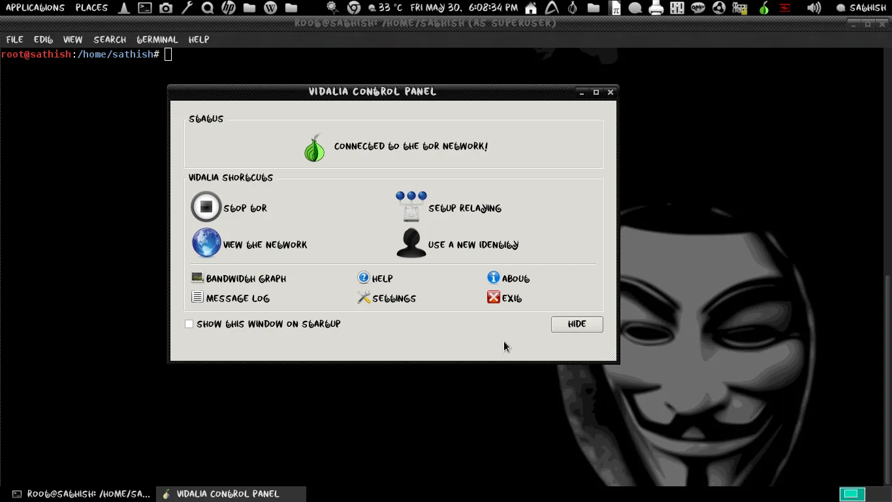The image size is (892, 502).
Task: Click the 33 °C weather indicator
Action: click(x=385, y=8)
